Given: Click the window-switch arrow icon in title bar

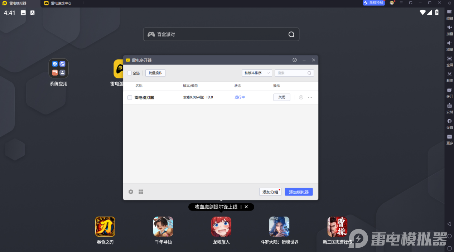Looking at the screenshot, I should click(411, 3).
